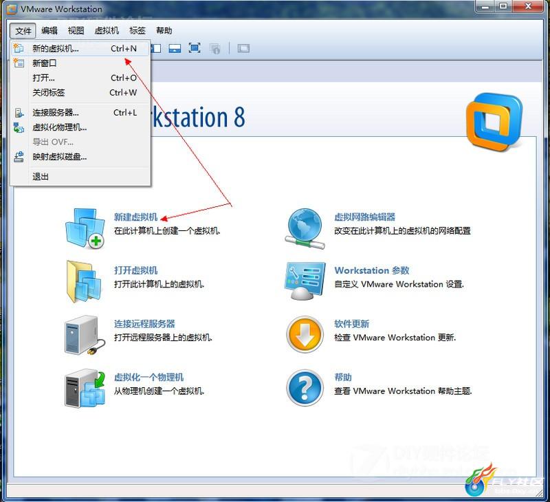Click the blue question mark Help icon
The width and height of the screenshot is (550, 502).
coord(305,388)
